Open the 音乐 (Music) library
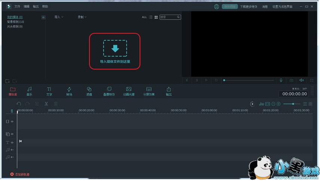The width and height of the screenshot is (320, 181). click(29, 91)
